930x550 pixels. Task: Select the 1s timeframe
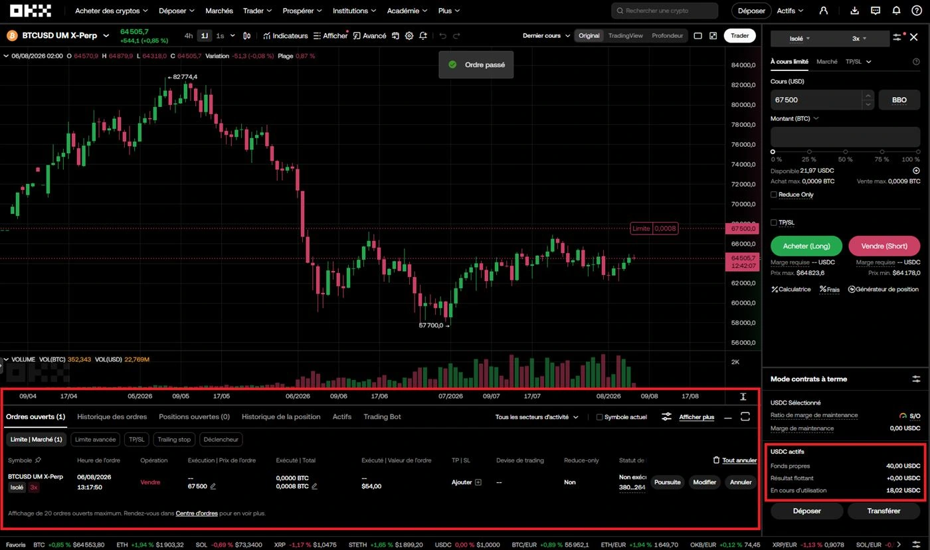click(x=220, y=36)
